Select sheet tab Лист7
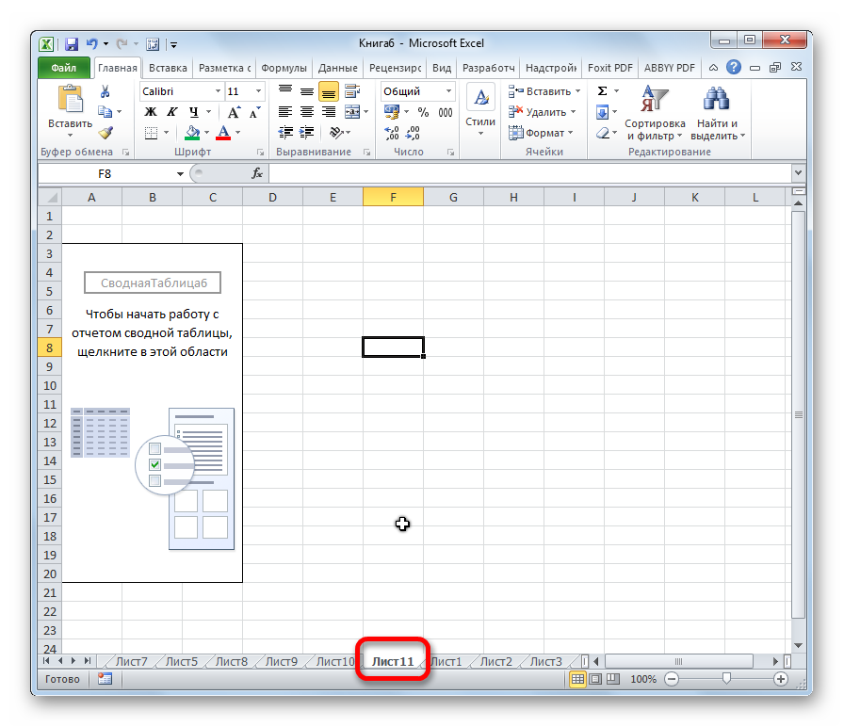Viewport: 844px width, 727px height. 131,661
